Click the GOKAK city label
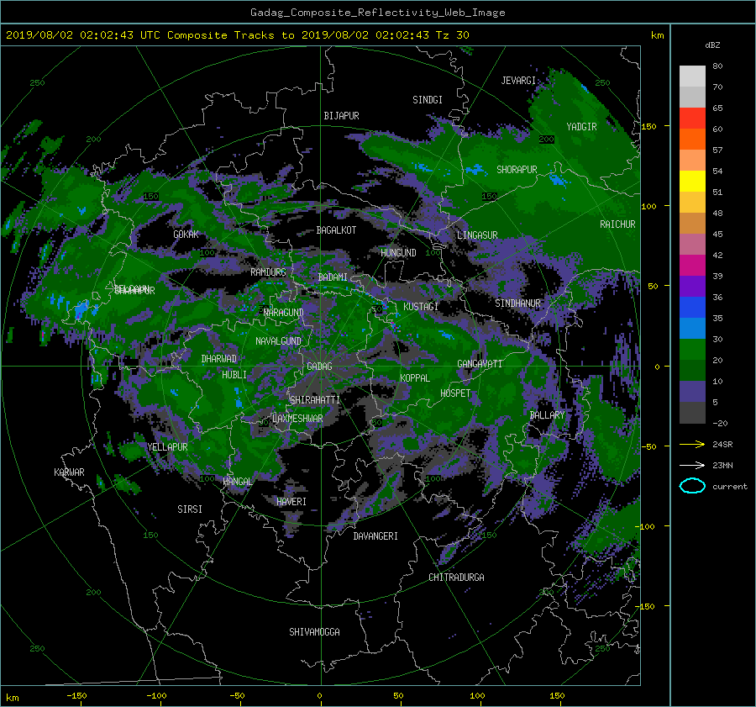This screenshot has width=756, height=707. pyautogui.click(x=186, y=235)
